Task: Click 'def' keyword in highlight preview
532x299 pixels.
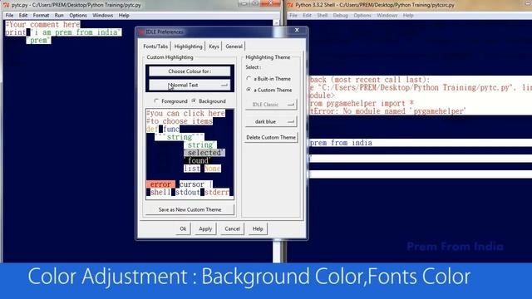Action: pos(152,130)
